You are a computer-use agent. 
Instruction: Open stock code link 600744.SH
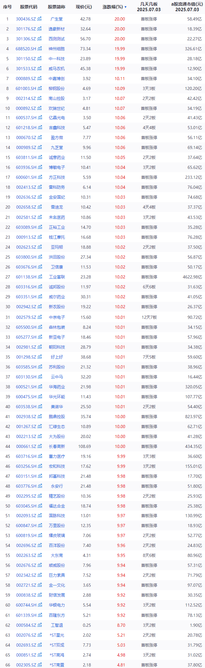pyautogui.click(x=26, y=605)
